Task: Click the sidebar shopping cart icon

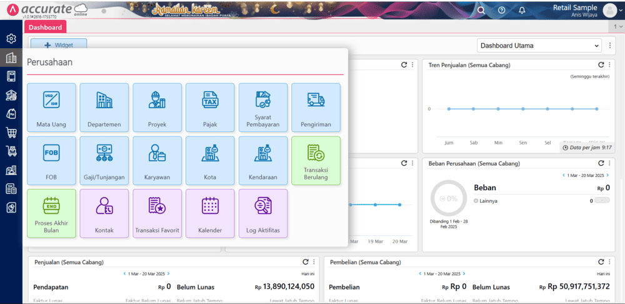Action: click(x=11, y=132)
